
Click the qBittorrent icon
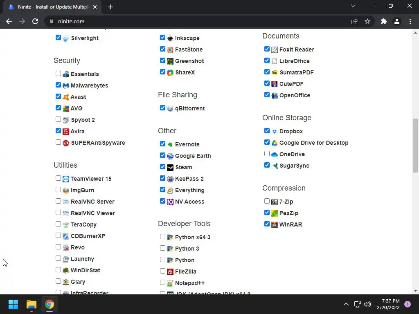[x=170, y=109]
